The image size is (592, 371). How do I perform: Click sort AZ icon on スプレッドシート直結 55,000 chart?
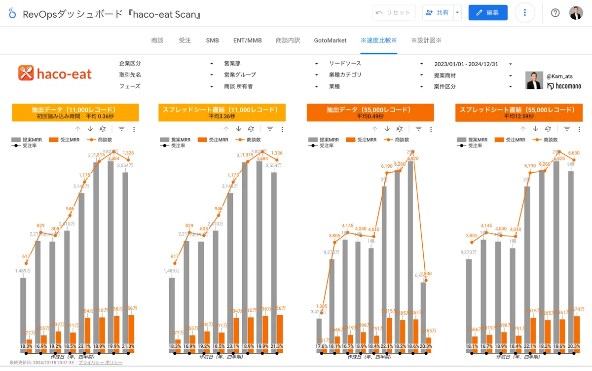tap(548, 129)
